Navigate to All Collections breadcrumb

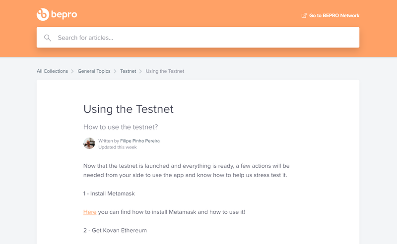[52, 71]
